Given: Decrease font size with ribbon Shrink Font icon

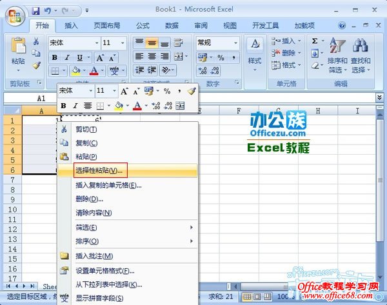Looking at the screenshot, I should pos(112,58).
